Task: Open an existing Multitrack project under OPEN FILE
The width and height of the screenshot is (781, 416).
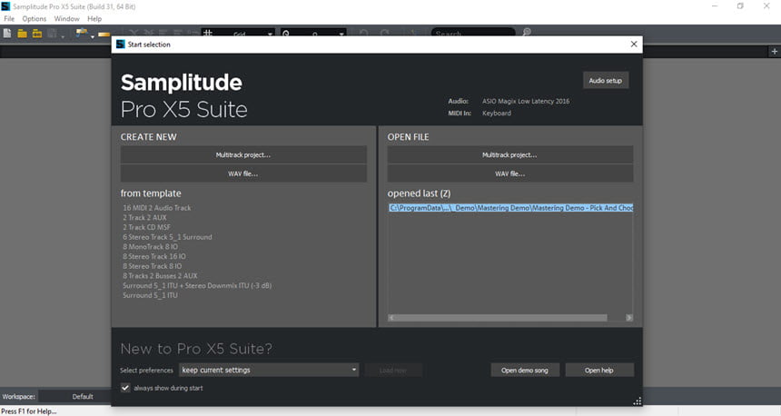Action: point(510,155)
